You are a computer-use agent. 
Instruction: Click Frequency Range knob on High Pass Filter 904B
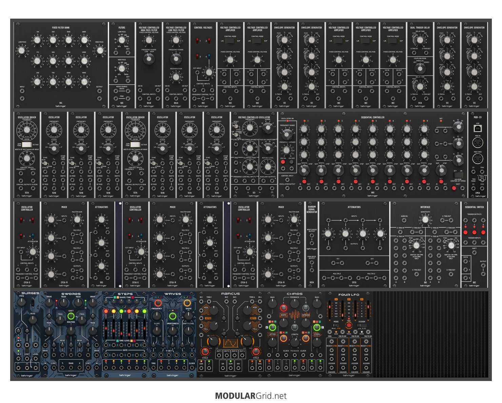coord(148,60)
